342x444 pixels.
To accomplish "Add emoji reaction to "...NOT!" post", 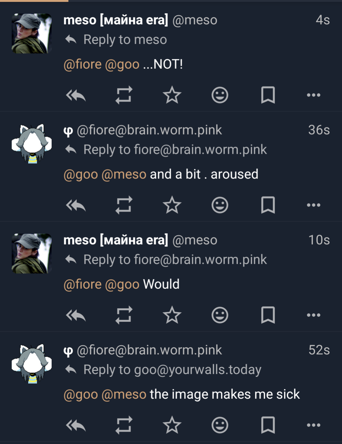I will tap(220, 95).
